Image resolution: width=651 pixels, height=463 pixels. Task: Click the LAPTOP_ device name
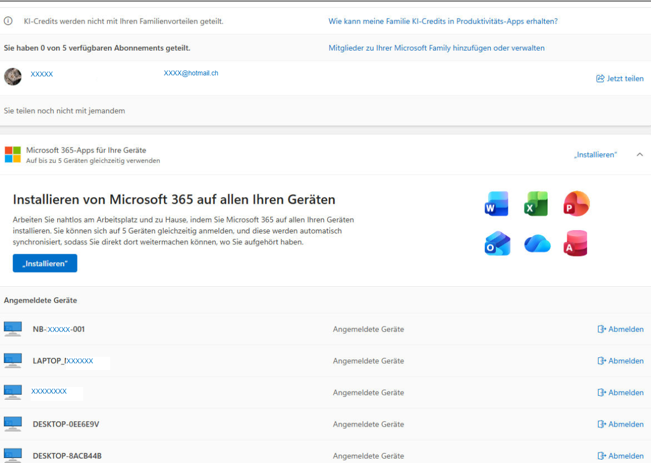pyautogui.click(x=63, y=361)
